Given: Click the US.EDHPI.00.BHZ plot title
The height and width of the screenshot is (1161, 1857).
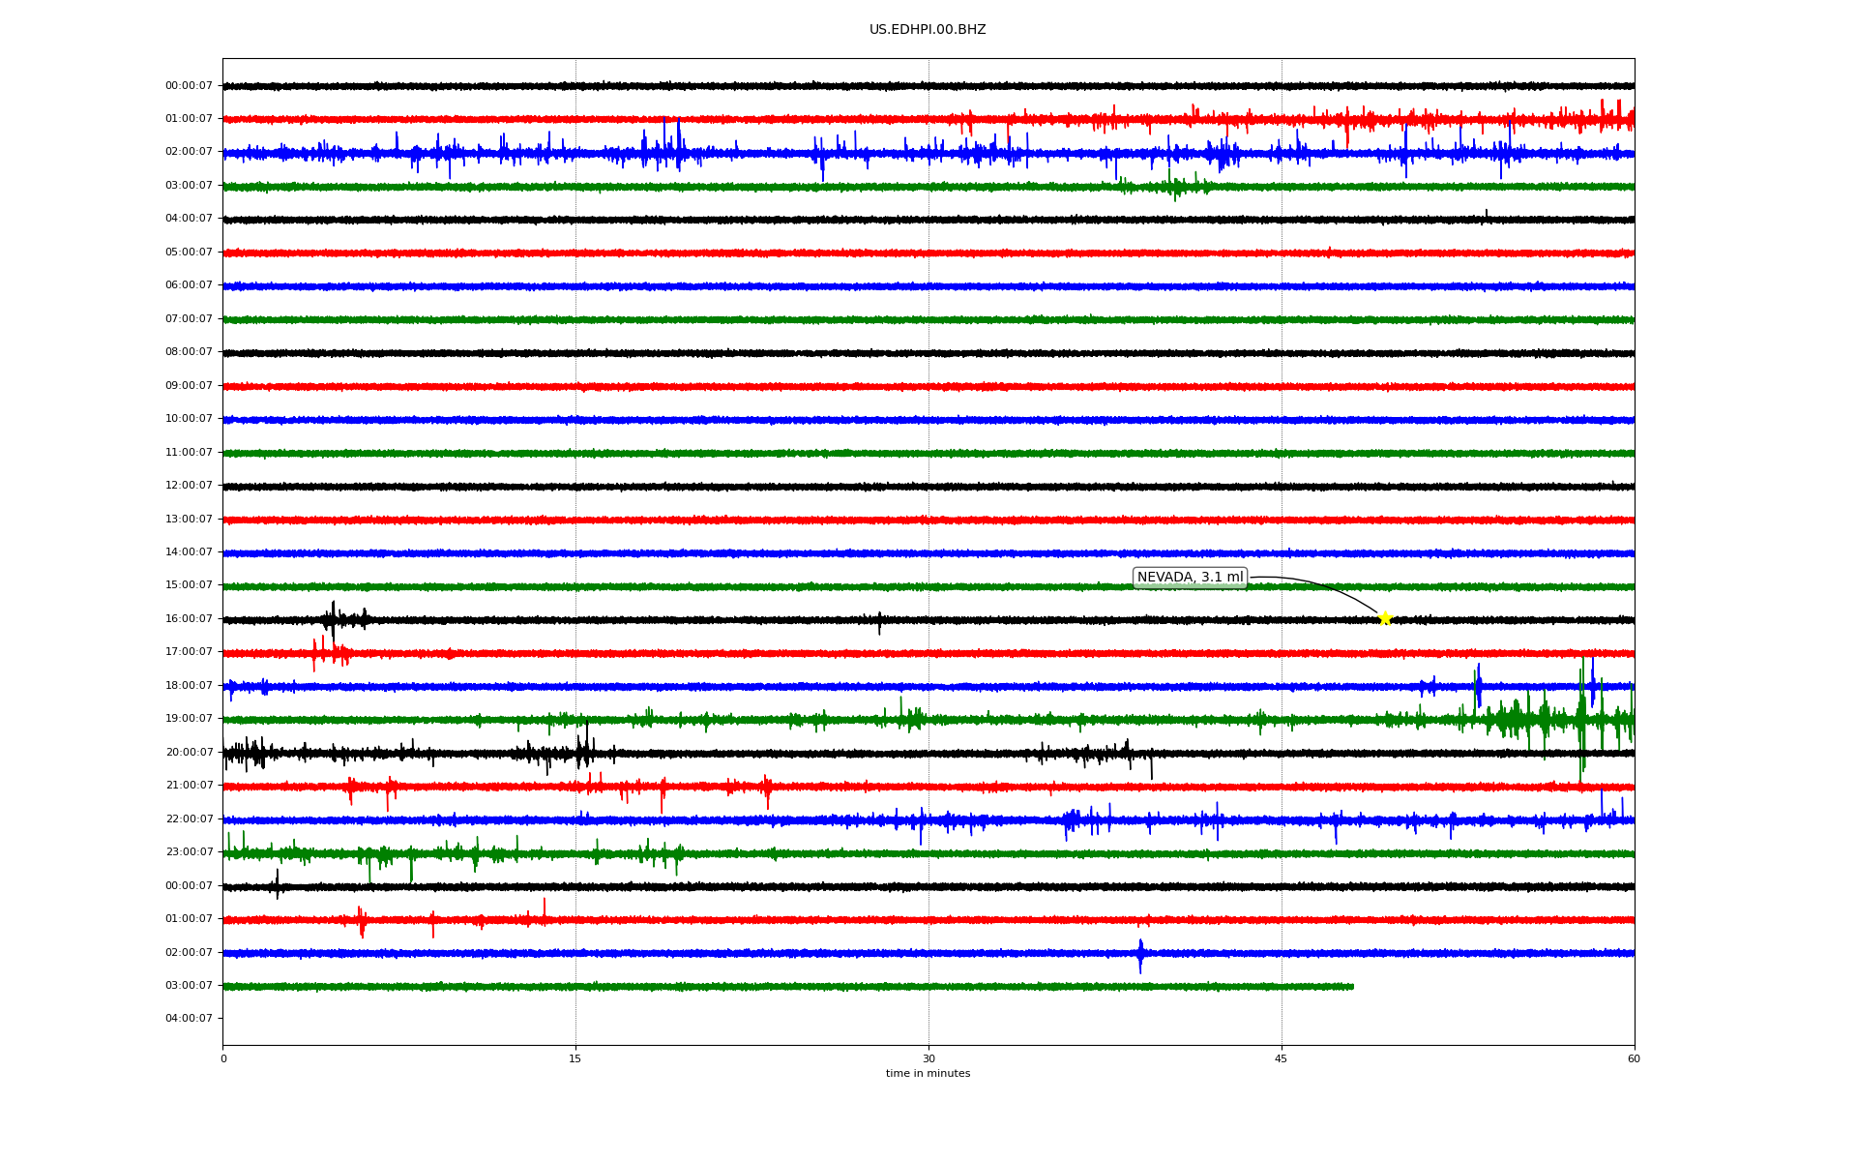Looking at the screenshot, I should [928, 30].
